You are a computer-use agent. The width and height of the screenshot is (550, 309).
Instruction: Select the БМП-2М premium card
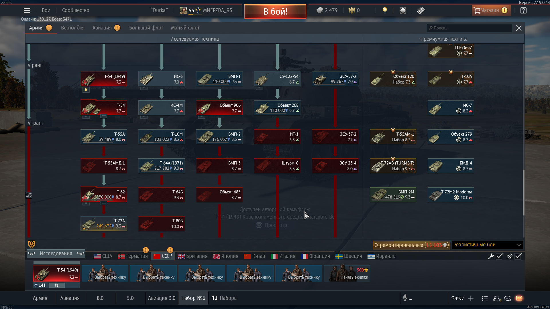coord(393,195)
